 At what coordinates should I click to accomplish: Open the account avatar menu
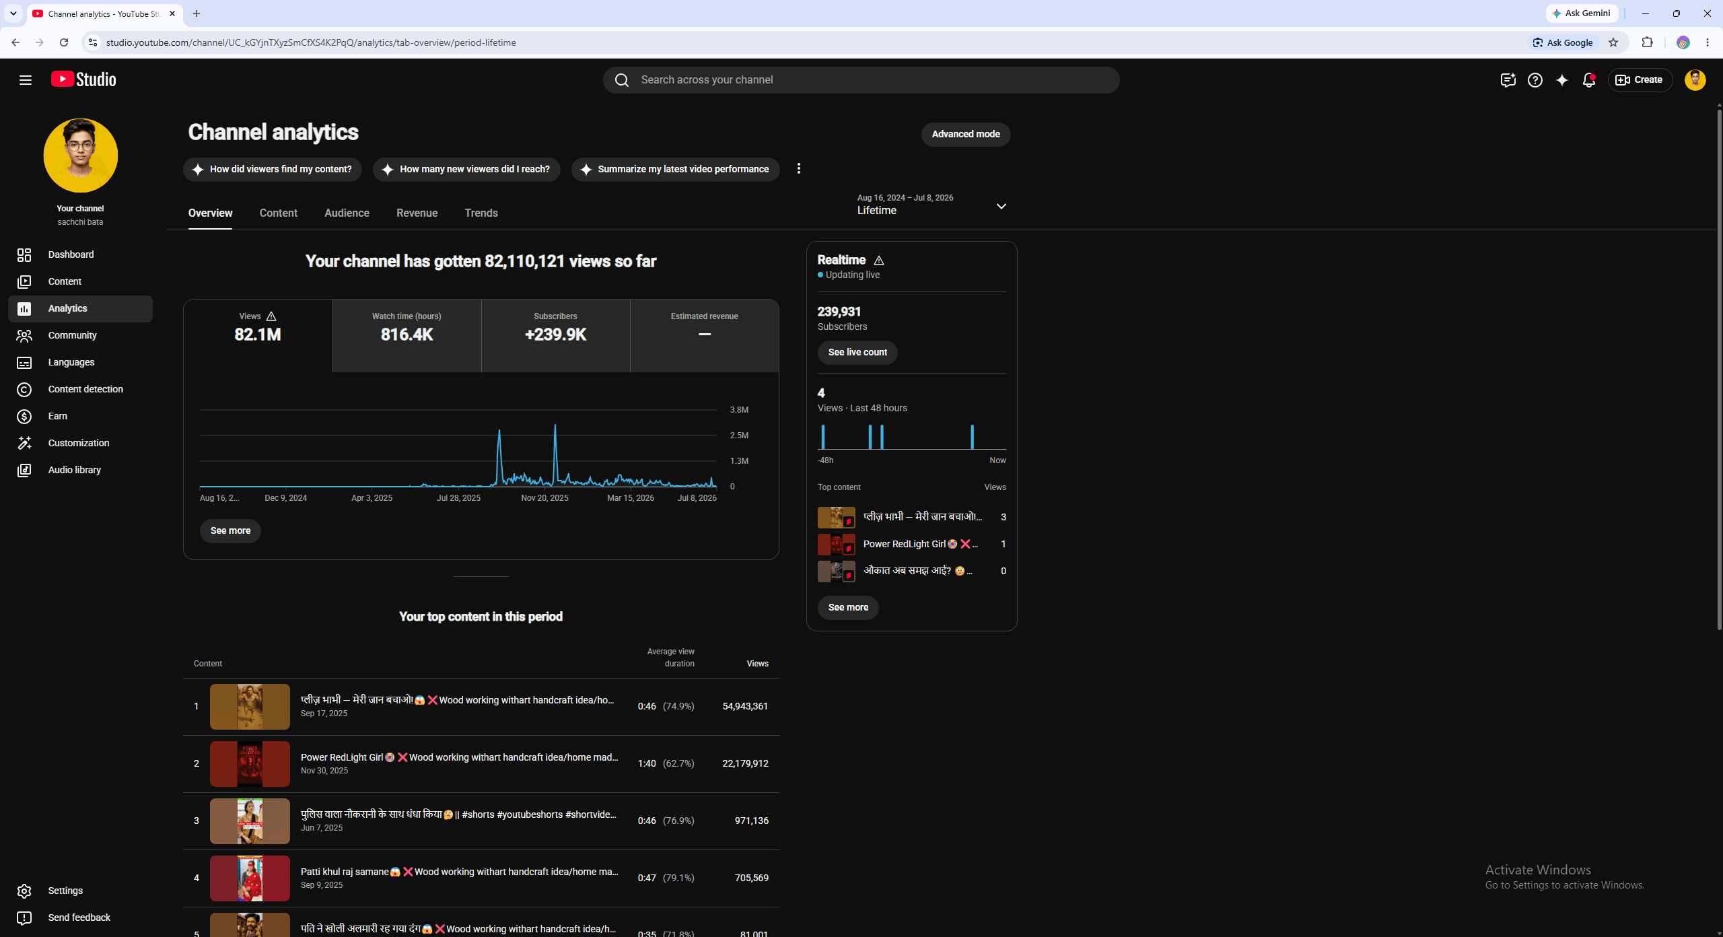(1695, 80)
